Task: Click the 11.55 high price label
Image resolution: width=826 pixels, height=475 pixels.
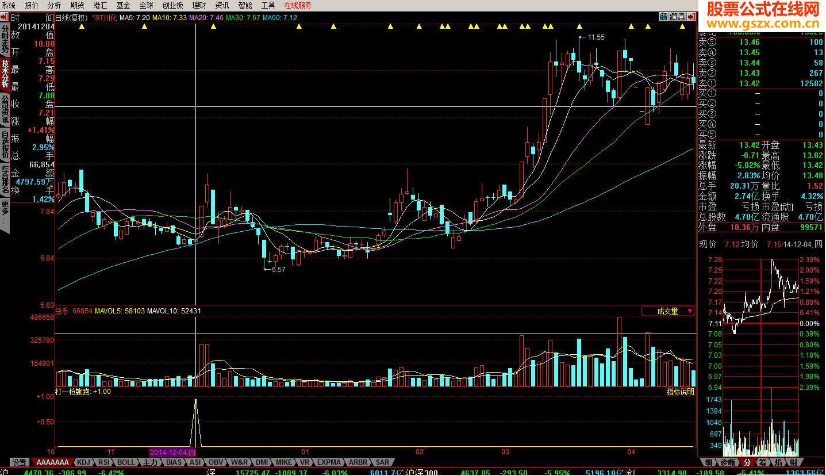Action: [596, 37]
